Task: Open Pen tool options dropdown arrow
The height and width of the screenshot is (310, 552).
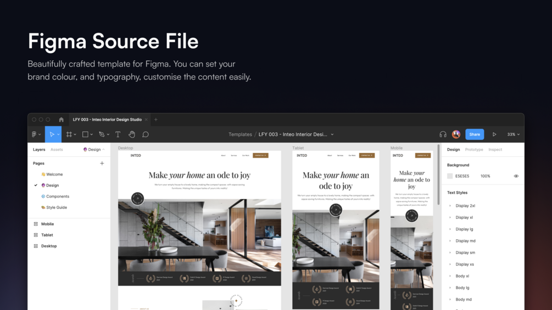Action: click(x=108, y=134)
